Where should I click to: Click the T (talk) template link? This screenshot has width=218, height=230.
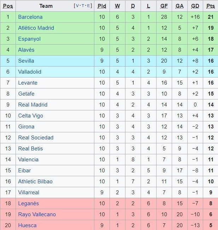(83, 6)
